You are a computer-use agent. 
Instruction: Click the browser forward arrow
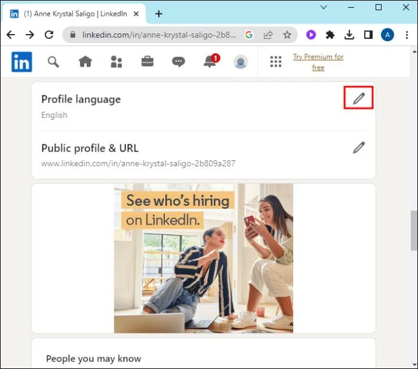click(30, 35)
